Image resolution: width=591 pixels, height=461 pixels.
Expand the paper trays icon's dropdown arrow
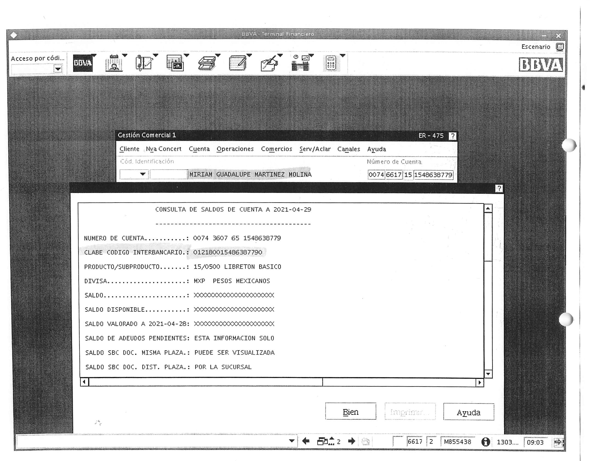[x=218, y=55]
